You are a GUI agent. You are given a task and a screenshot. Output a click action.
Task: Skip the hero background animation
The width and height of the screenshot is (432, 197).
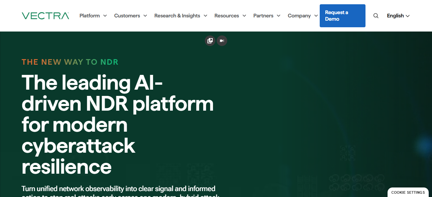click(222, 40)
